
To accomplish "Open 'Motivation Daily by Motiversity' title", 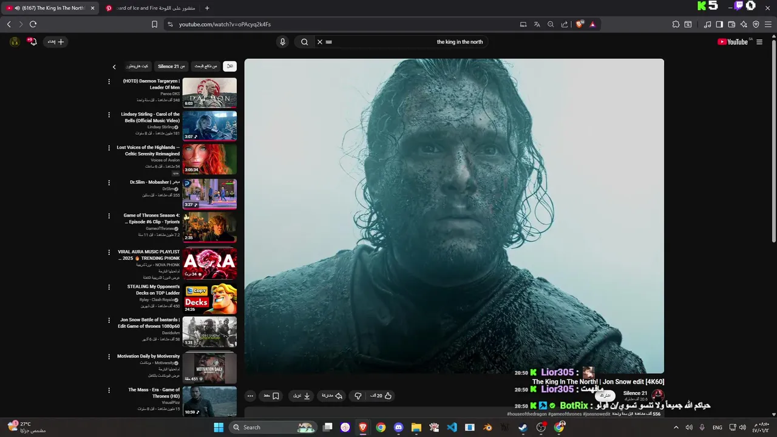I will pyautogui.click(x=148, y=356).
